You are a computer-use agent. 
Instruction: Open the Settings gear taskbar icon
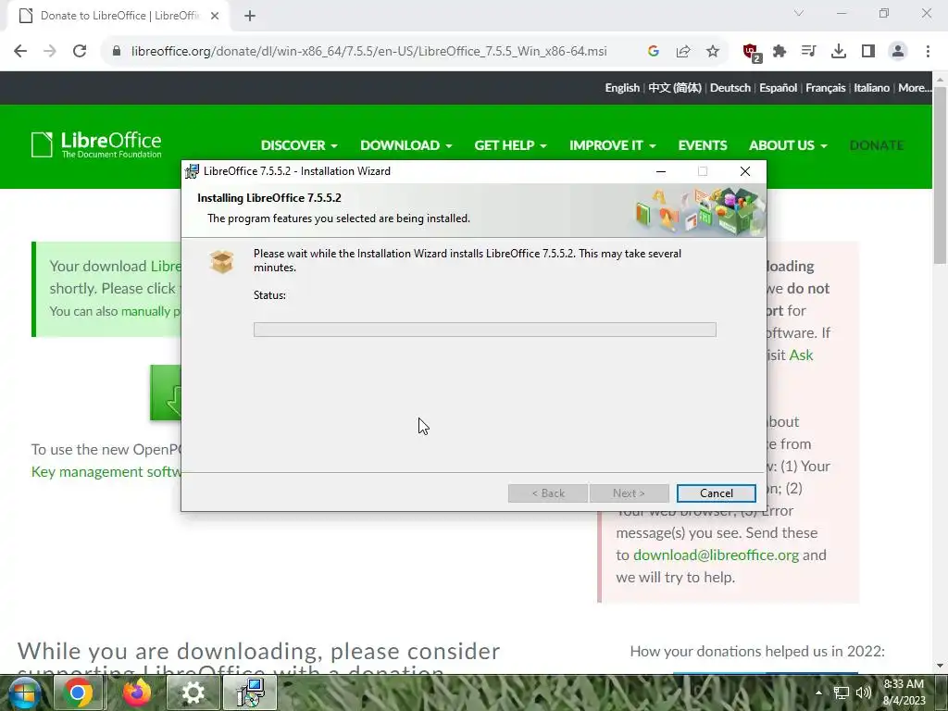[x=193, y=692]
